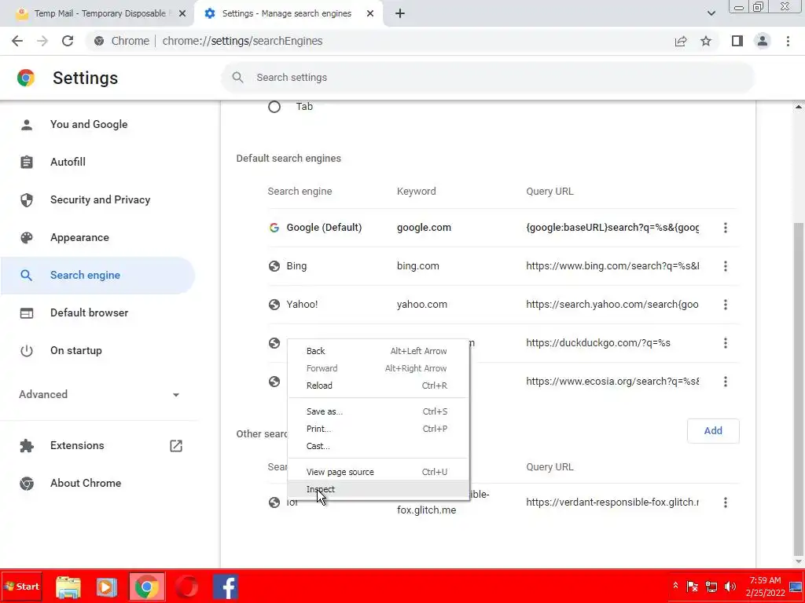Select the Tab radio button

tap(274, 107)
